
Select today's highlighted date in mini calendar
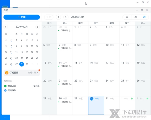22,64
